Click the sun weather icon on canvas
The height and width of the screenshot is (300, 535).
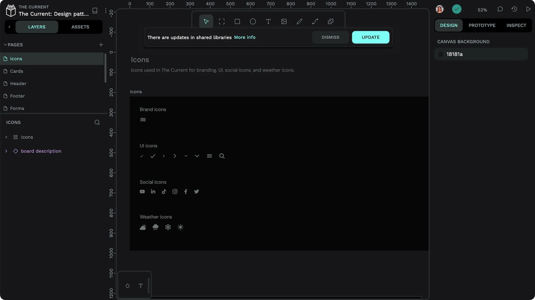(180, 227)
